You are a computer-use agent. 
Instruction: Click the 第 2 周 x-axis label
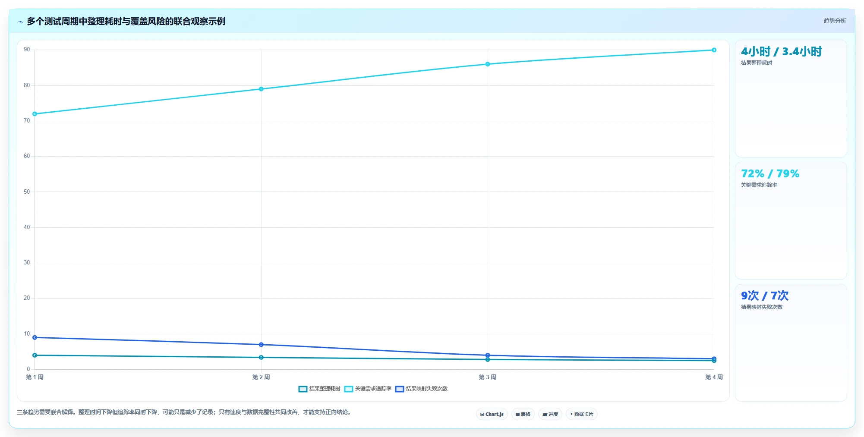[x=261, y=377]
